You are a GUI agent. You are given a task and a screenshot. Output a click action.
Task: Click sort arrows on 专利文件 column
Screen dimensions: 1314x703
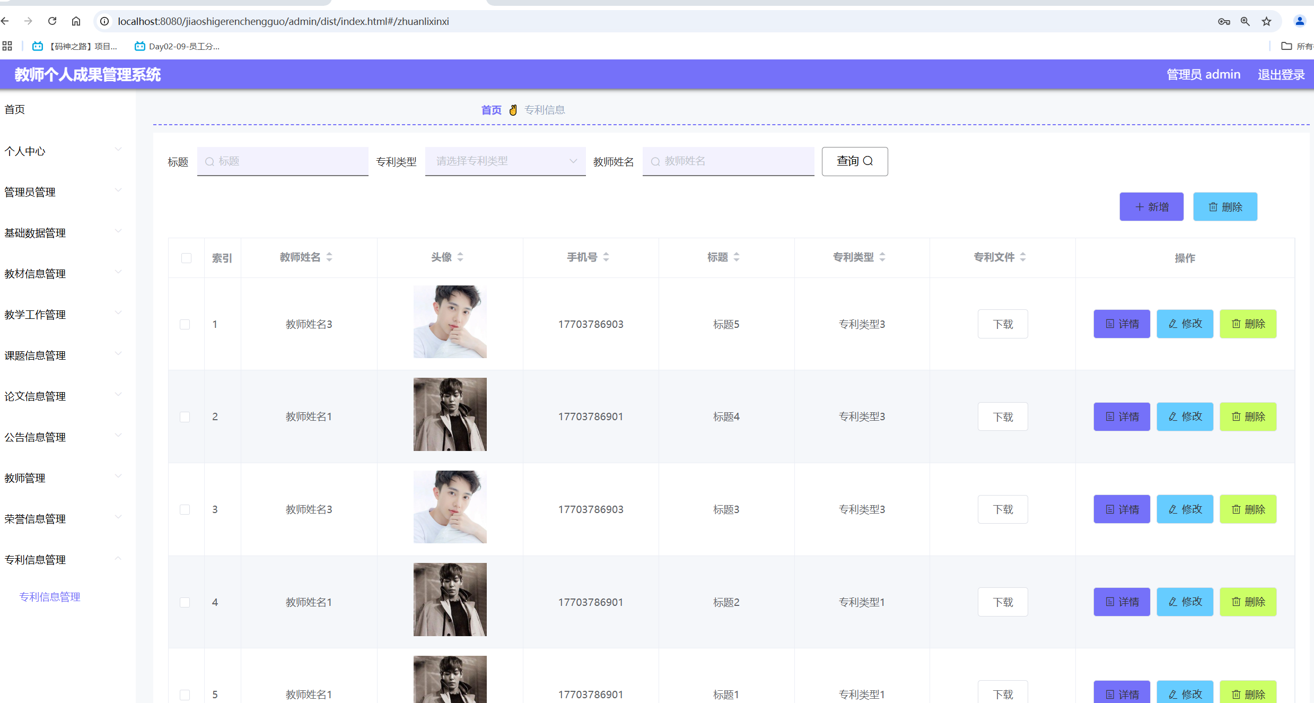[x=1023, y=257]
